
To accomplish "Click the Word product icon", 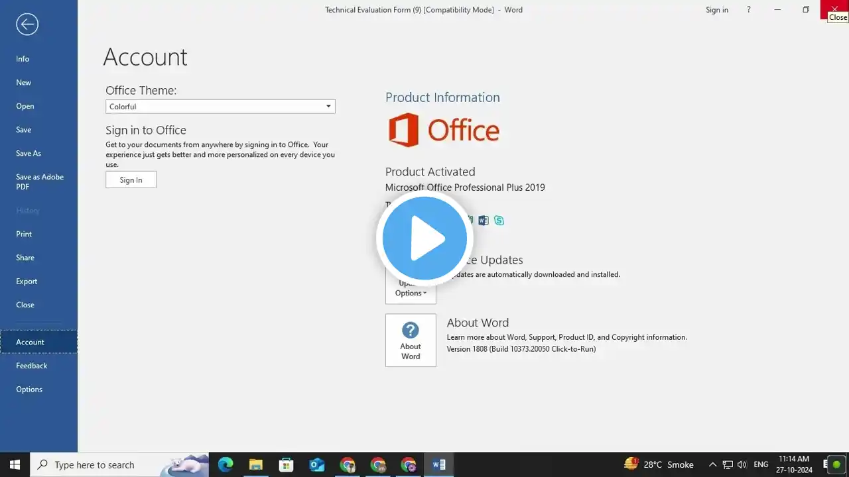I will point(484,221).
